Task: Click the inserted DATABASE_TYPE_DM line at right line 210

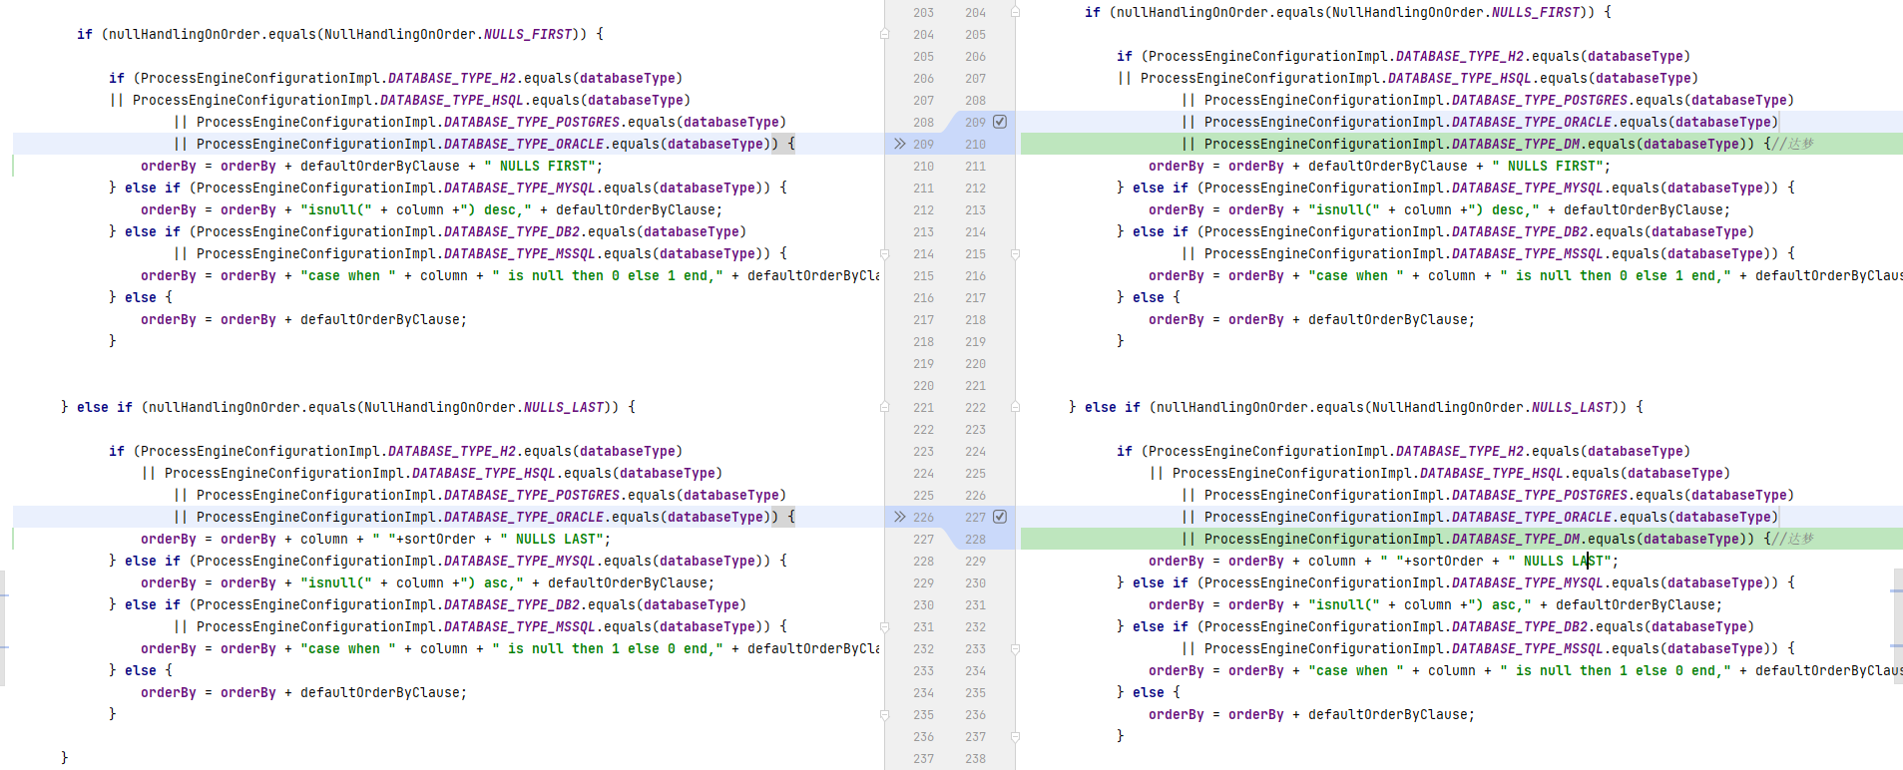Action: [1461, 144]
